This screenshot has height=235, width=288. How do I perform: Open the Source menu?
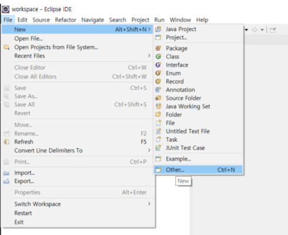click(x=41, y=20)
